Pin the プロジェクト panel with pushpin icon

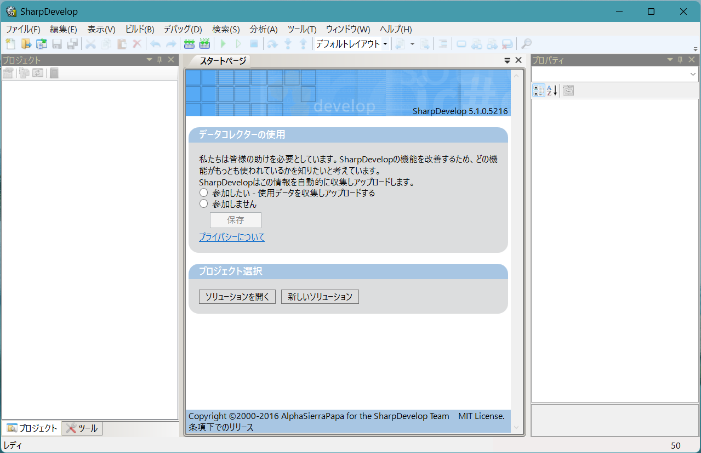pyautogui.click(x=159, y=60)
